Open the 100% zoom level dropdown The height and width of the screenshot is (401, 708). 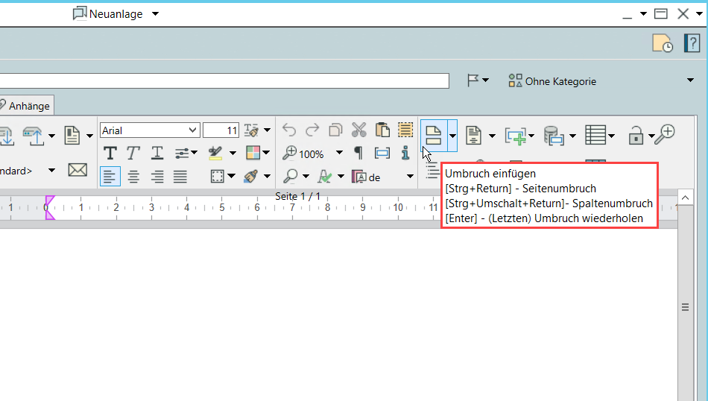click(x=339, y=153)
